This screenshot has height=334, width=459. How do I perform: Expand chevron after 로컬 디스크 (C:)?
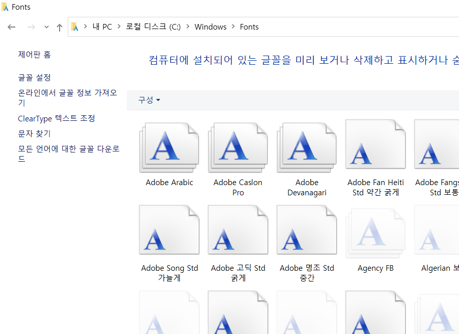coord(187,27)
